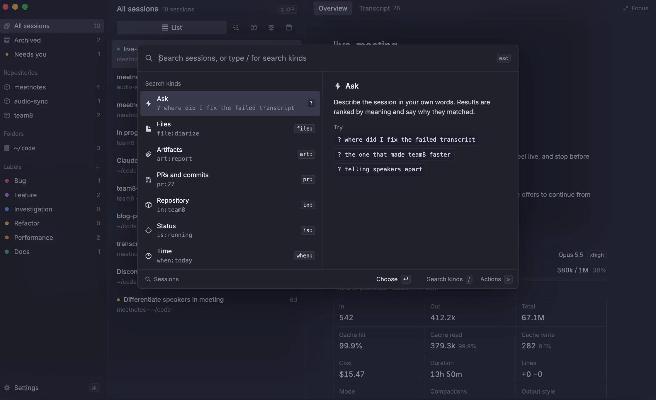Viewport: 656px width, 400px height.
Task: Click the Artifacts paperclip icon
Action: pos(149,154)
